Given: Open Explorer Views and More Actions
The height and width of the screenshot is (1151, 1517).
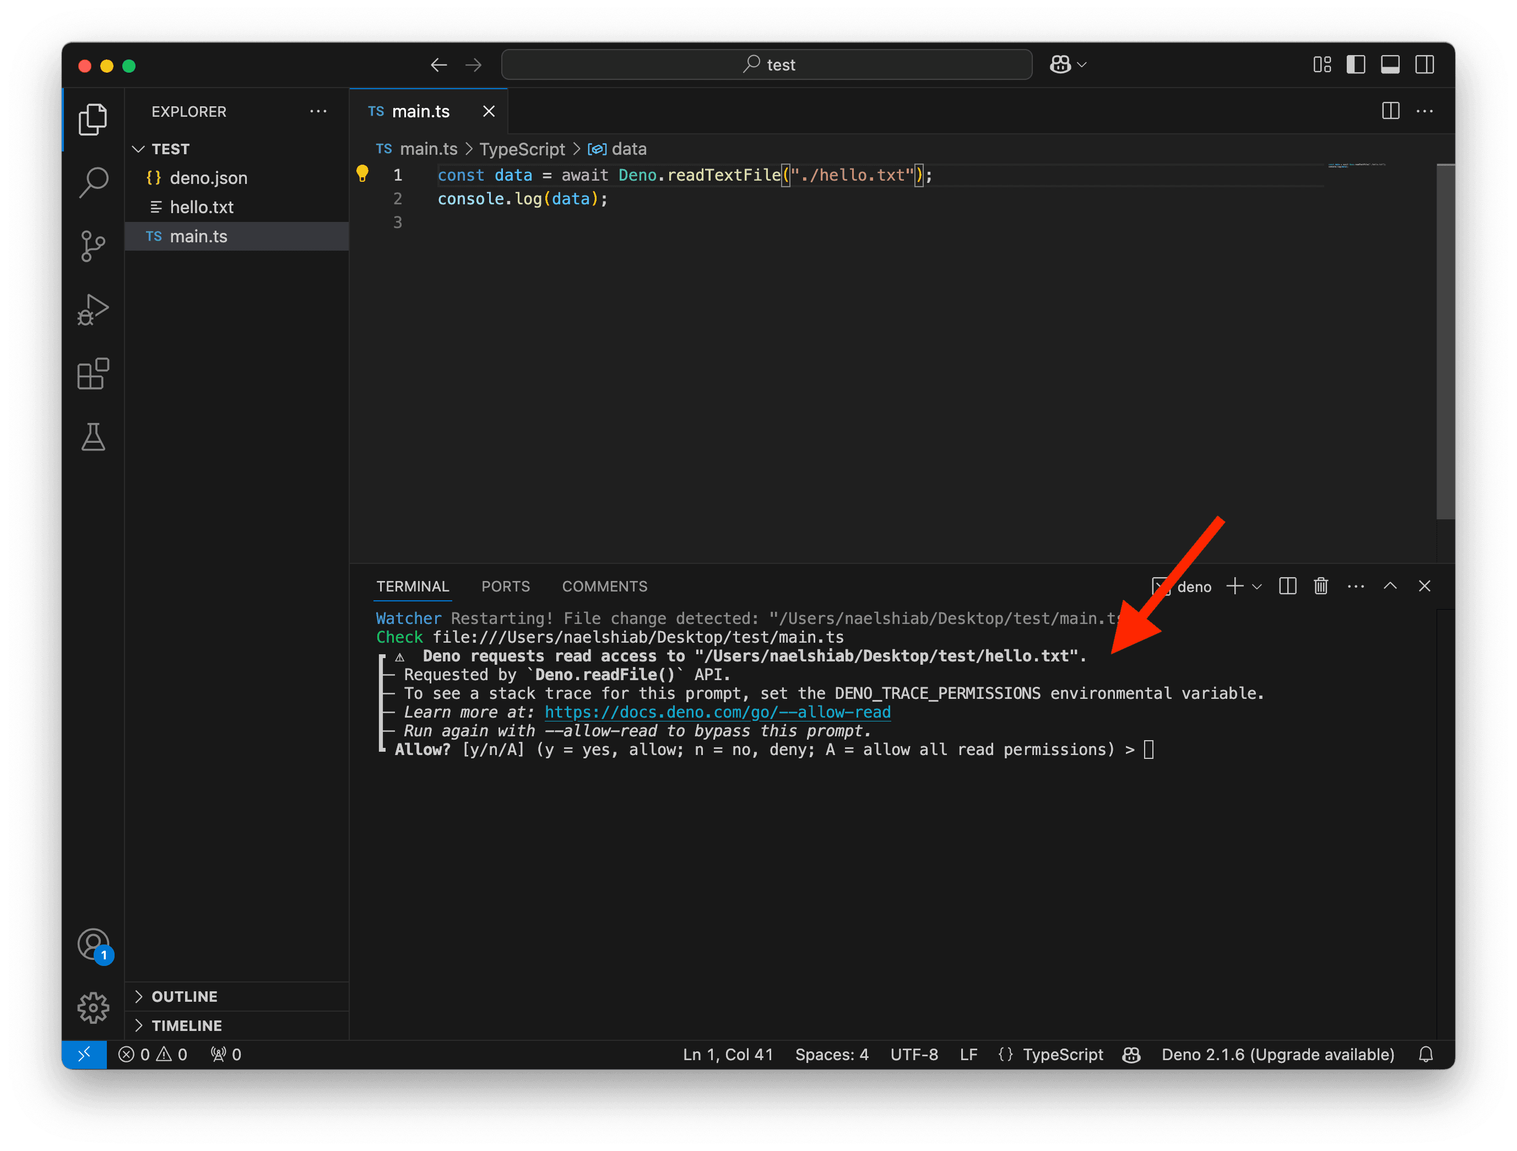Looking at the screenshot, I should [318, 111].
